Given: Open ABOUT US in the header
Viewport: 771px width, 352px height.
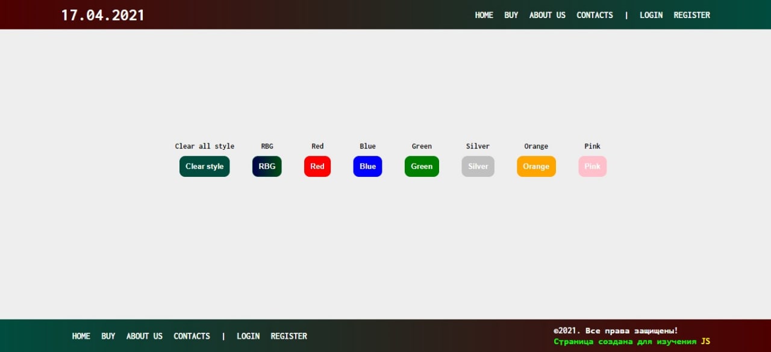Looking at the screenshot, I should point(548,15).
